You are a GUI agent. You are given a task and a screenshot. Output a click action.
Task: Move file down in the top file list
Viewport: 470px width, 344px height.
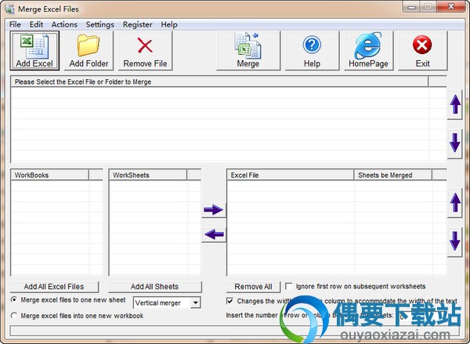pos(455,143)
